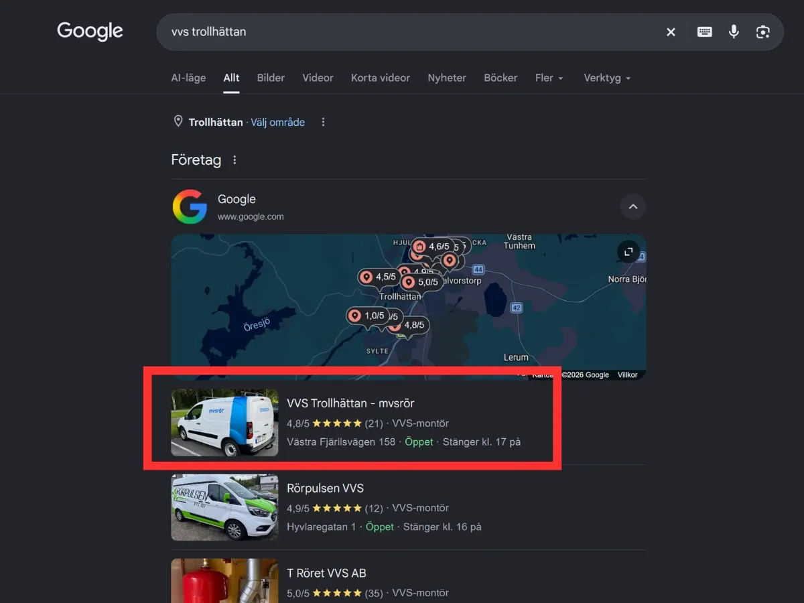Click the Välj område link

coord(278,122)
